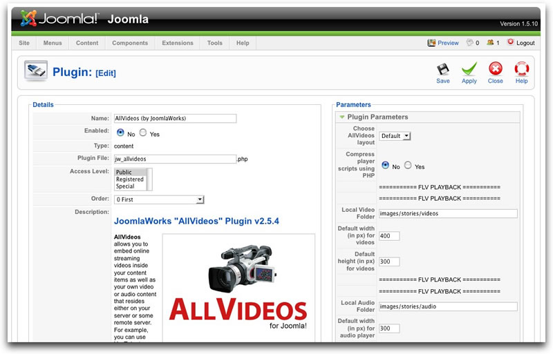The width and height of the screenshot is (553, 354).
Task: Open the Tools menu
Action: 215,43
